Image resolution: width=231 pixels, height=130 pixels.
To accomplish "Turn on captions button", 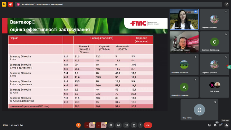I will coord(111,125).
